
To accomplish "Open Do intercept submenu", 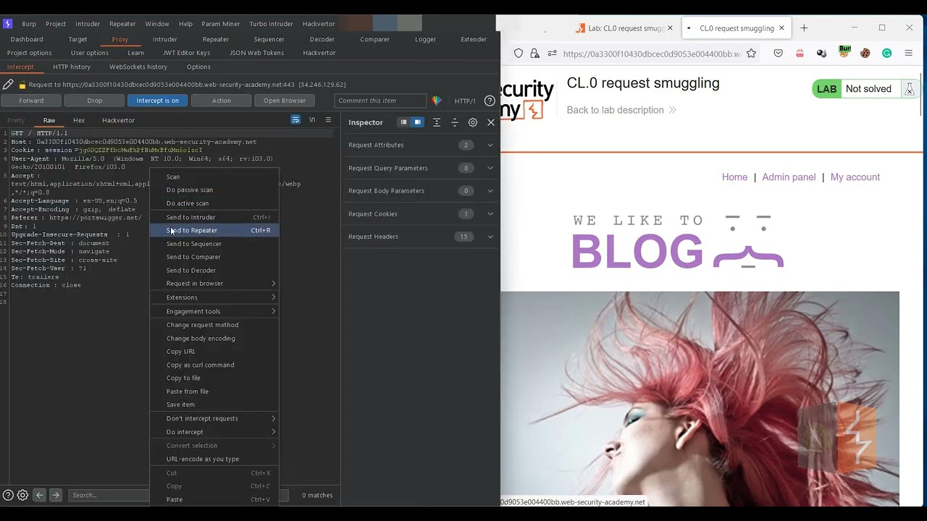I will click(214, 432).
